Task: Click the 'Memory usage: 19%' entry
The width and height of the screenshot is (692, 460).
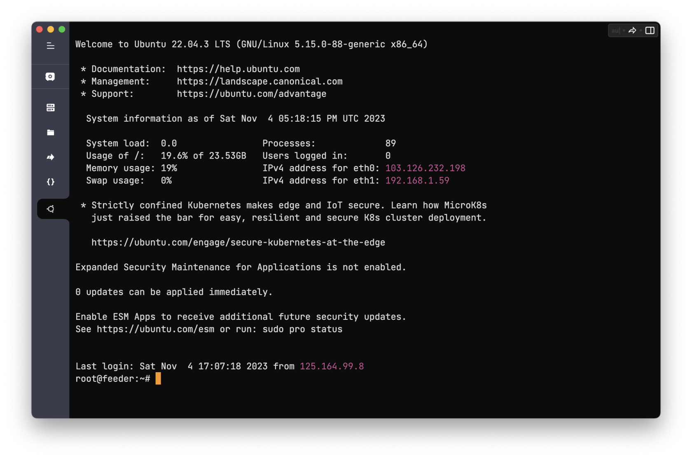Action: [132, 168]
